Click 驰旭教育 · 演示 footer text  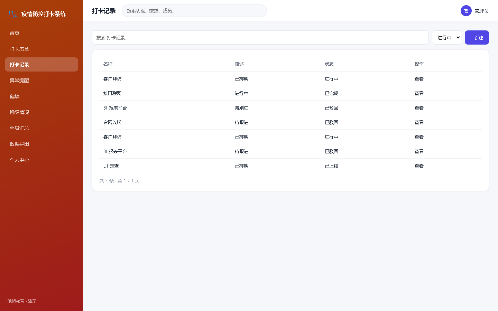(22, 301)
